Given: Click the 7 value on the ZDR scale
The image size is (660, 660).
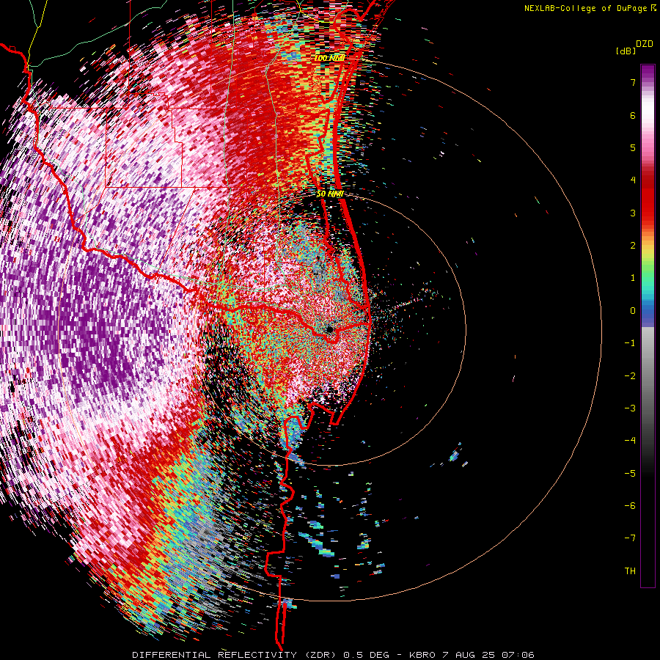Looking at the screenshot, I should point(633,82).
